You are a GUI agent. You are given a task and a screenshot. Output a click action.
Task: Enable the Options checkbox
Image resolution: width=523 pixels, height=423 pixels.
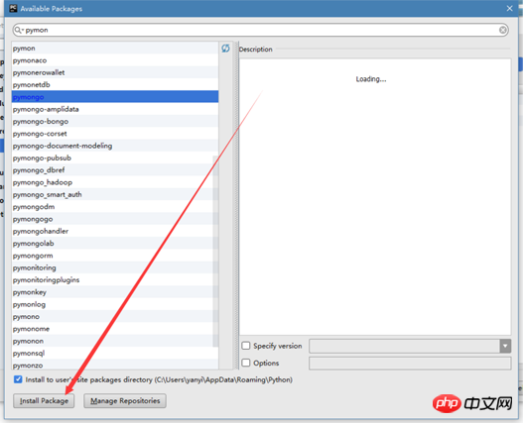(x=246, y=363)
